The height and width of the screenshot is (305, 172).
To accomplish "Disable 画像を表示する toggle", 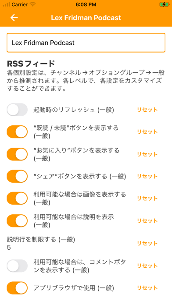I will [18, 199].
